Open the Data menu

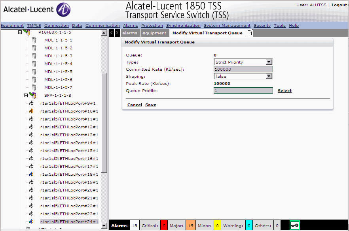tap(77, 26)
